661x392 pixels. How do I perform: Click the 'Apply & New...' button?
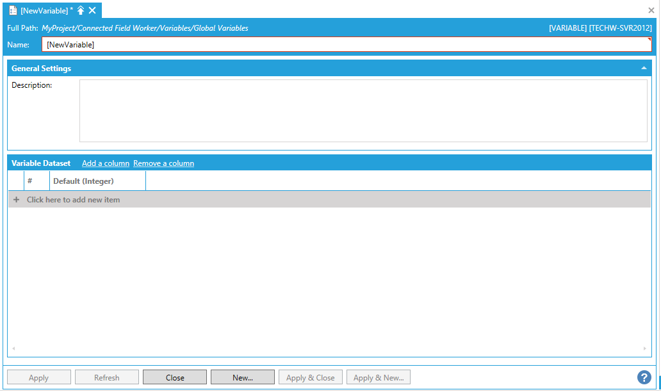379,377
